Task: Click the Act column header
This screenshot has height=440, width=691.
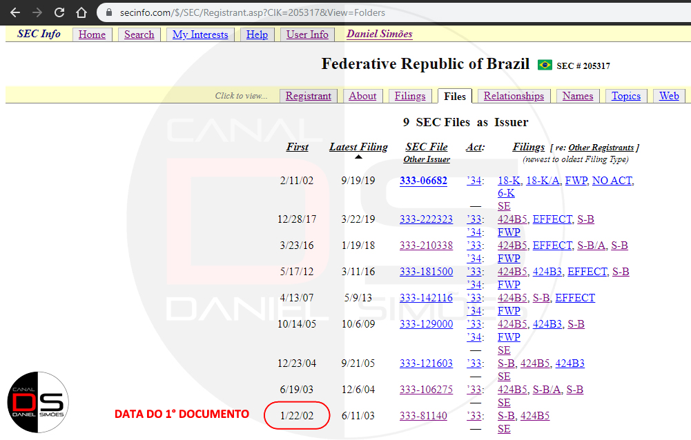Action: [475, 147]
